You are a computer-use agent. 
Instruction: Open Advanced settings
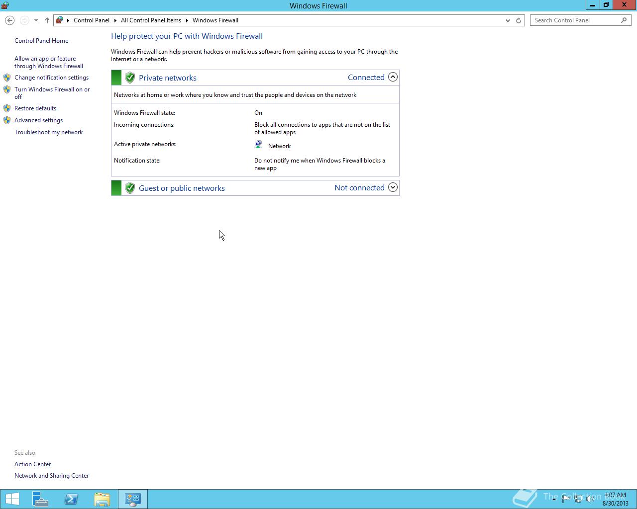pyautogui.click(x=38, y=120)
